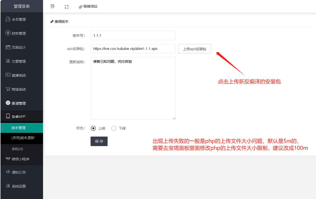Open the 文章管理 menu
The image size is (316, 199).
coord(22,61)
